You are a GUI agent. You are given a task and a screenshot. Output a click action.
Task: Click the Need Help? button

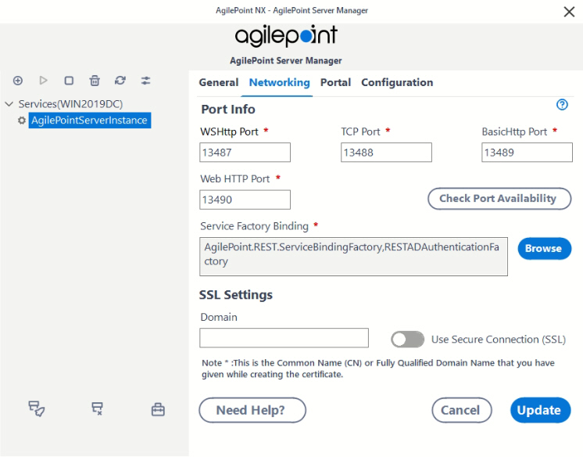click(x=252, y=410)
